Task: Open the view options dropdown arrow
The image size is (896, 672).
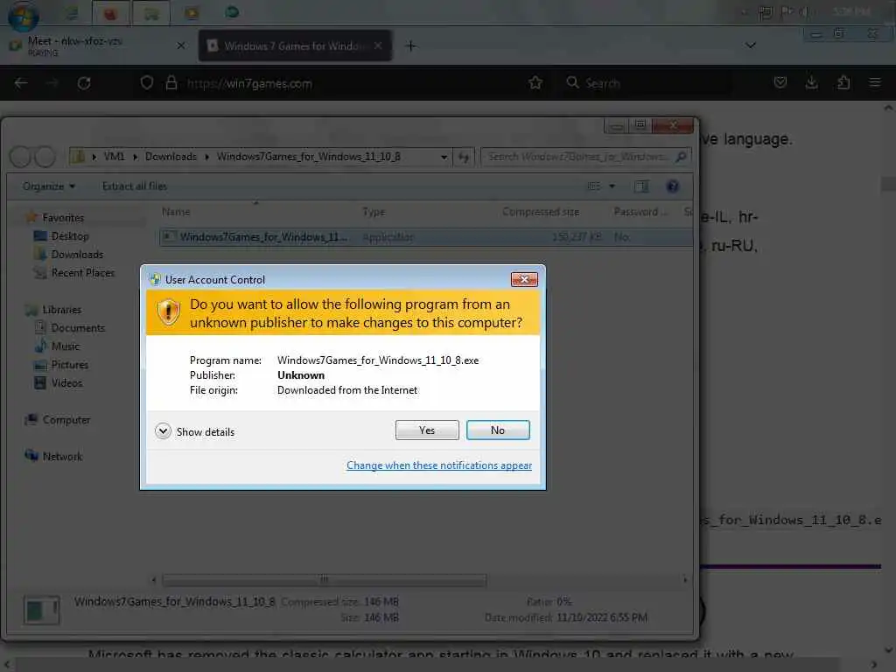Action: 612,186
